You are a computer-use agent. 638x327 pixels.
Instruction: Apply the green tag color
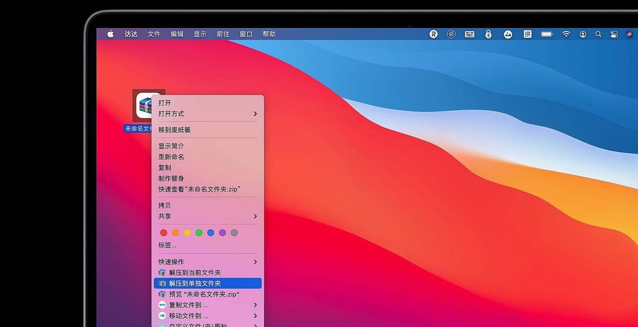coord(199,232)
